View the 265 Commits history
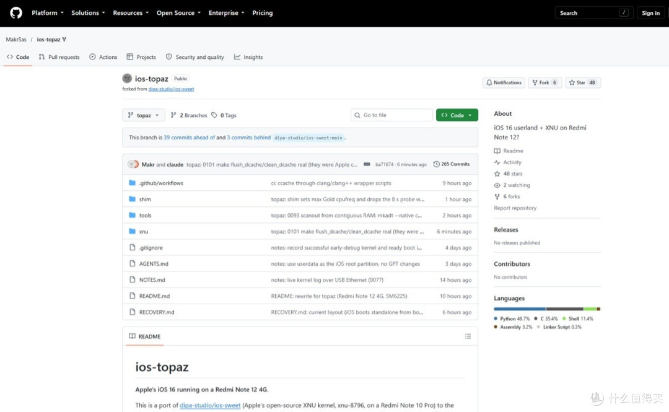This screenshot has width=669, height=412. coord(452,164)
